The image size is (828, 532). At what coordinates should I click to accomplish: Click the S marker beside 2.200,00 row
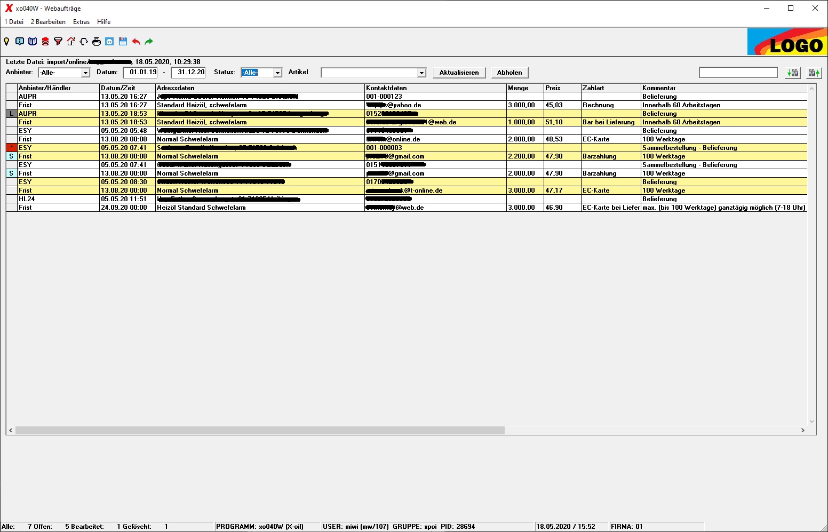(x=11, y=156)
